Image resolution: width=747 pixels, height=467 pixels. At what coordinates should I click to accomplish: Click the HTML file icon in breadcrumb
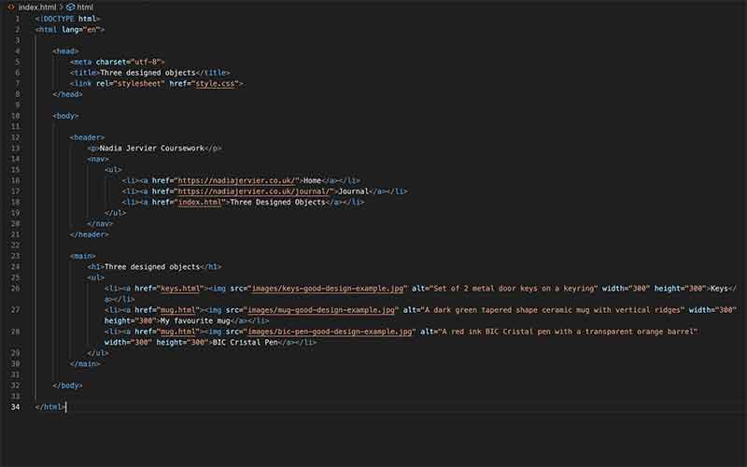click(x=11, y=7)
